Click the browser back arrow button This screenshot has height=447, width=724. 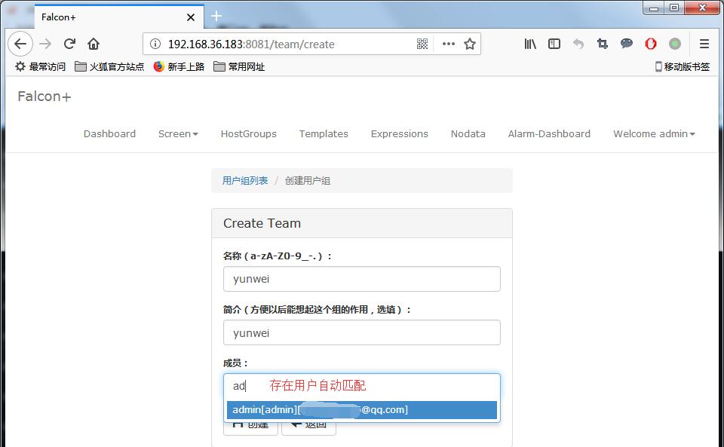pyautogui.click(x=20, y=44)
